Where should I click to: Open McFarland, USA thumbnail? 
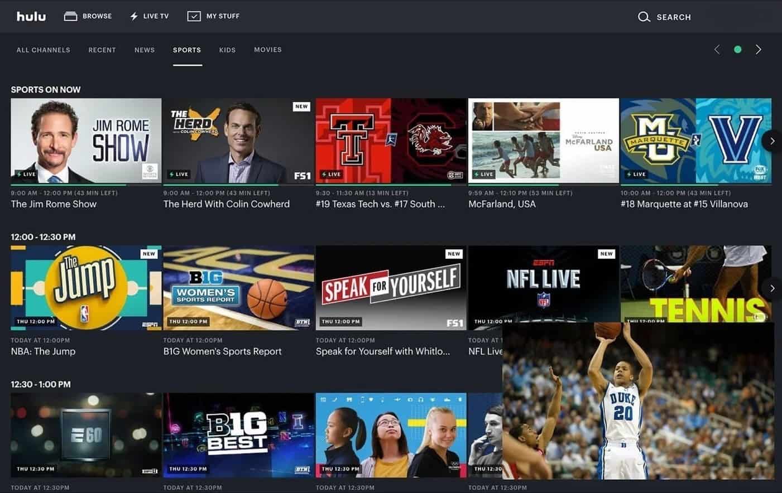coord(543,141)
